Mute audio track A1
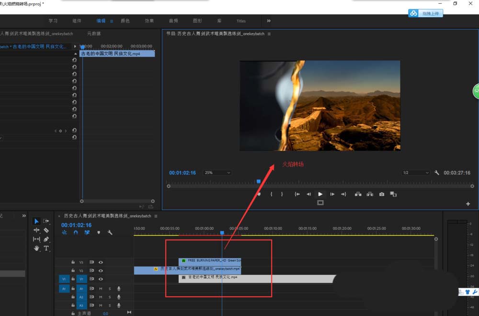 click(x=101, y=288)
